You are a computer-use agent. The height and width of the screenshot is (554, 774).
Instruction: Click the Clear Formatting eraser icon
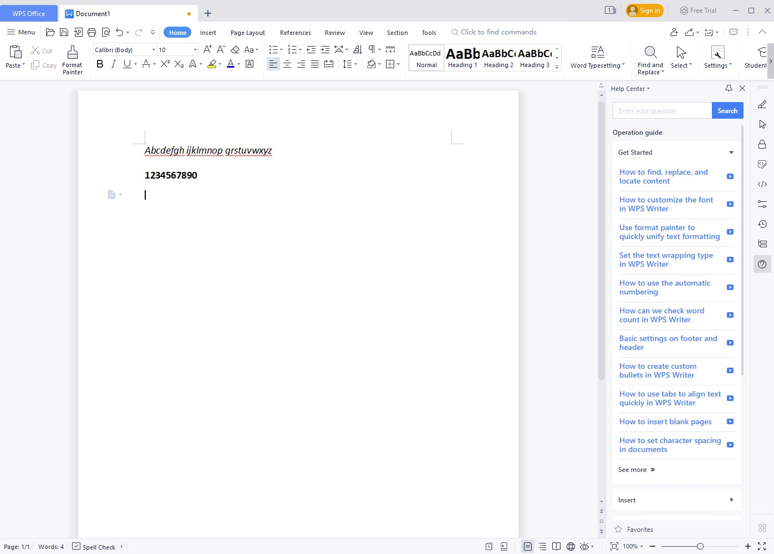235,50
